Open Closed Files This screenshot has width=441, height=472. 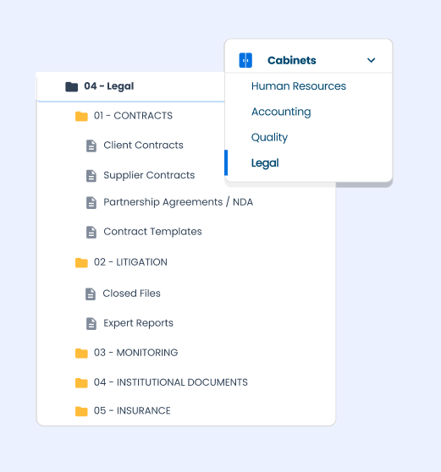[x=131, y=294]
